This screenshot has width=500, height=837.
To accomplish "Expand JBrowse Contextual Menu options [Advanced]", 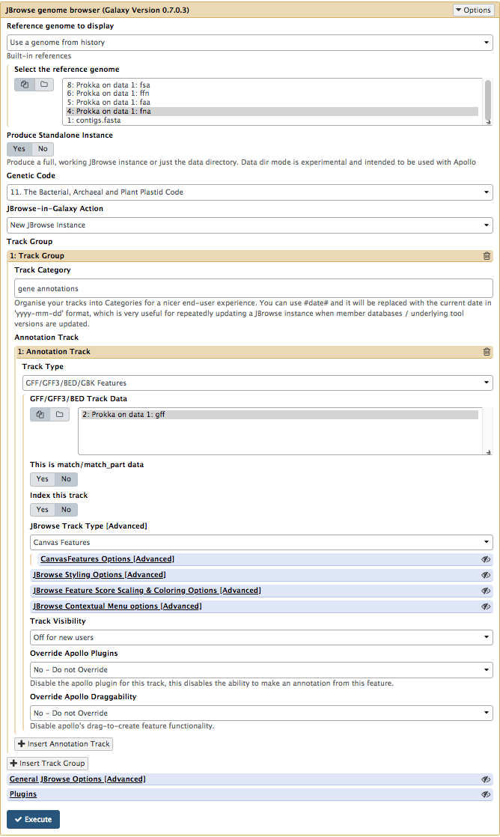I will click(x=118, y=606).
